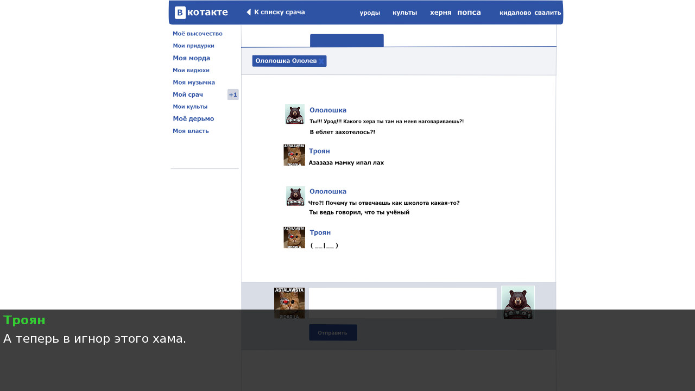Go to 'Моя морда' in sidebar
This screenshot has width=695, height=391.
click(191, 58)
